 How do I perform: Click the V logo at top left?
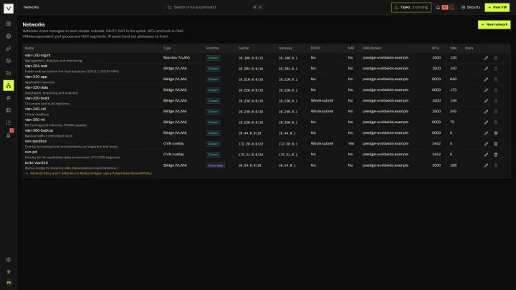(9, 8)
